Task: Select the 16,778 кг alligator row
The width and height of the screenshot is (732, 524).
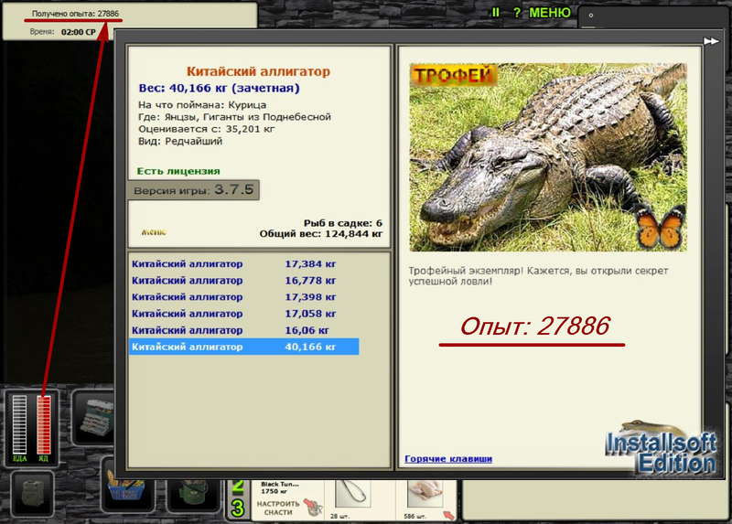Action: pos(243,281)
